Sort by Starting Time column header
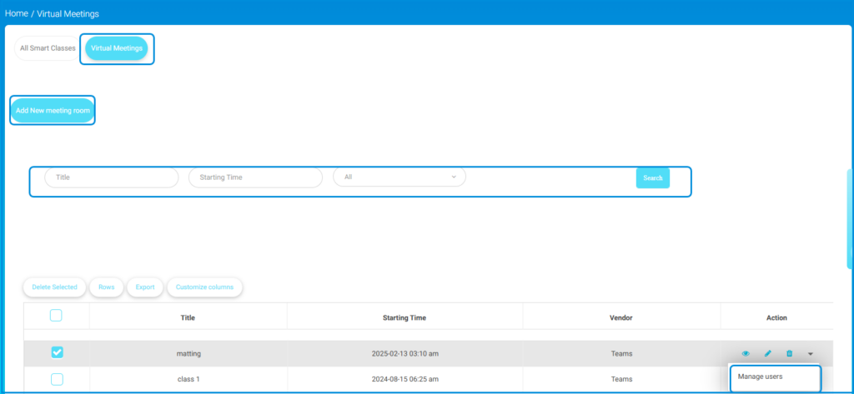Viewport: 854px width, 394px height. pos(404,318)
